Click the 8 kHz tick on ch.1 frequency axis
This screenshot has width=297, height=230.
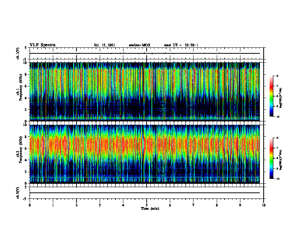tap(26, 74)
